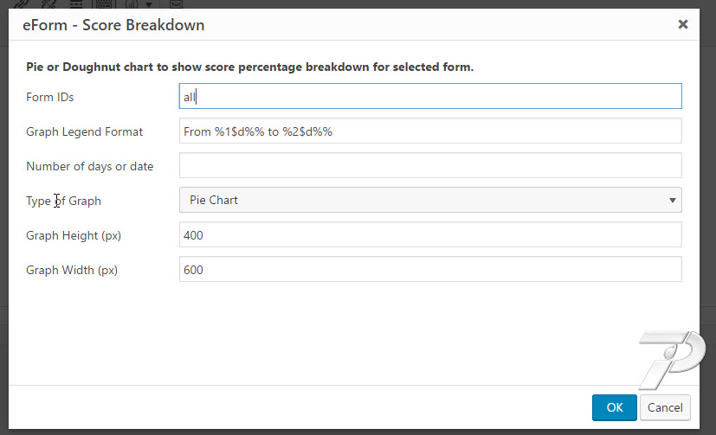The image size is (716, 435).
Task: Focus the Form IDs text field
Action: pos(430,96)
